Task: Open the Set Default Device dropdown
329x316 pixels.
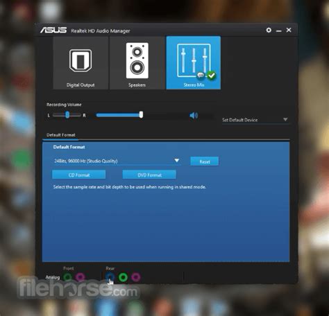Action: (255, 120)
